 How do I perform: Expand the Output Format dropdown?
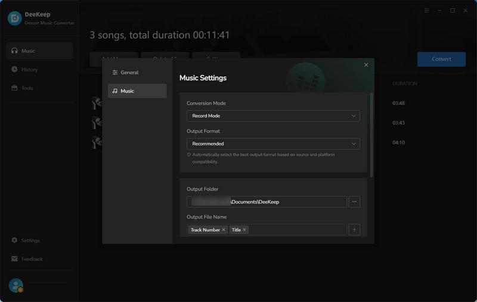pyautogui.click(x=273, y=144)
